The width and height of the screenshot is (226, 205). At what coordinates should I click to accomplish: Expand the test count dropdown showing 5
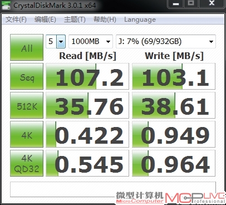tap(61, 41)
